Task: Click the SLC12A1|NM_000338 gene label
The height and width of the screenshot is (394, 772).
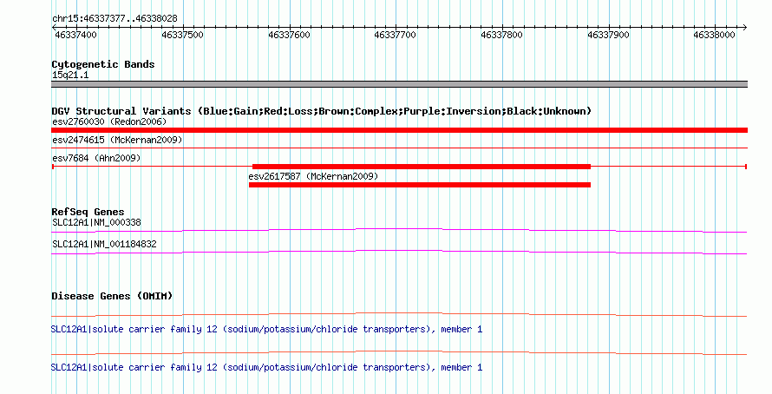Action: [96, 223]
